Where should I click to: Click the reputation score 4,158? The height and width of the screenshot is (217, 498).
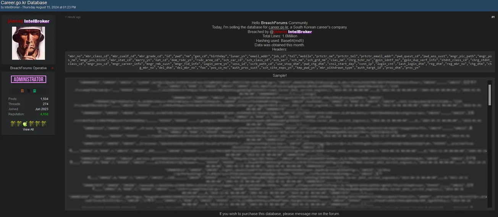pyautogui.click(x=44, y=114)
